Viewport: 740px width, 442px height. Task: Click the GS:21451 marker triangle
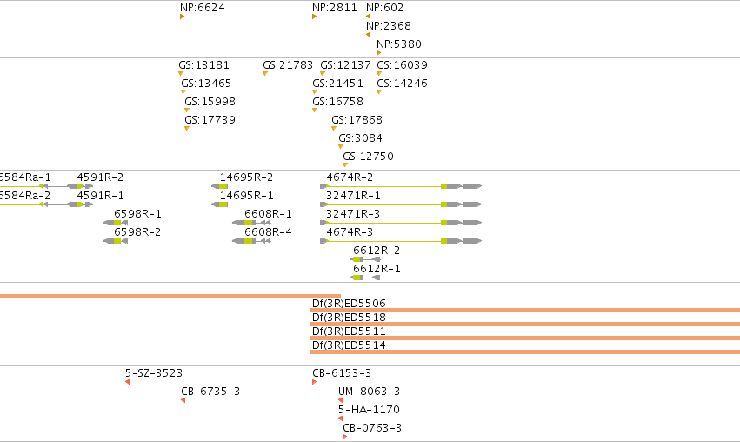click(315, 92)
